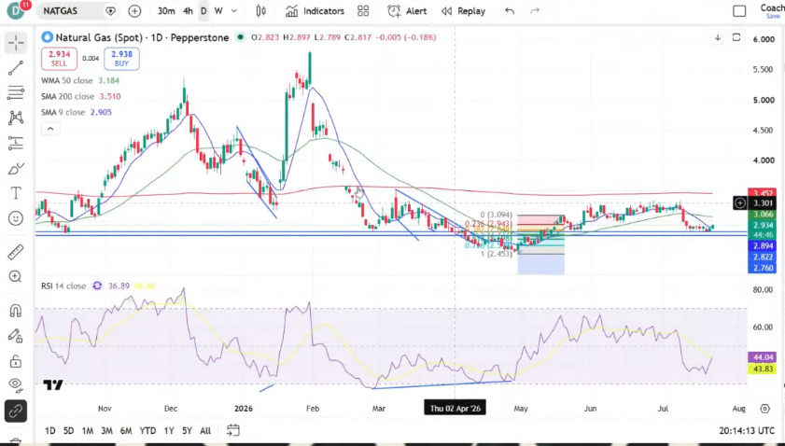Add a symbol to compare
This screenshot has height=446, width=785.
[x=134, y=11]
